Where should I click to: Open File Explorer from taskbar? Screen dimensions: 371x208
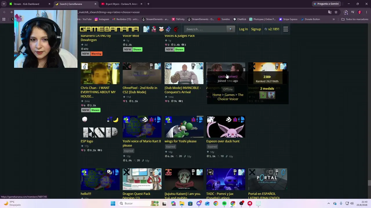(182, 203)
